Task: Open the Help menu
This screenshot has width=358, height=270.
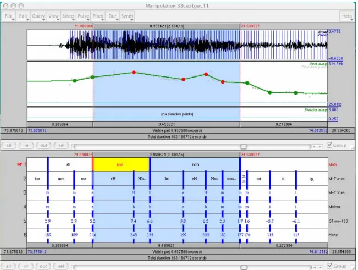Action: coord(347,16)
